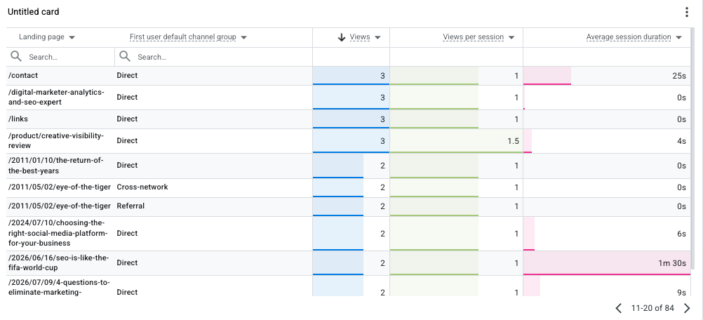Image resolution: width=703 pixels, height=320 pixels.
Task: Focus the Landing page search field
Action: 60,57
